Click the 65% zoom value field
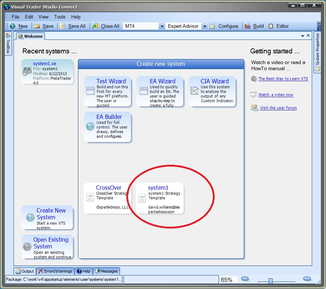 pos(229,280)
